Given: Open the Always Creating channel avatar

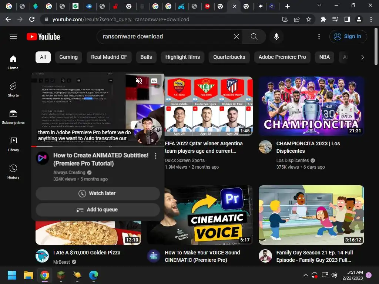Looking at the screenshot, I should [x=42, y=158].
